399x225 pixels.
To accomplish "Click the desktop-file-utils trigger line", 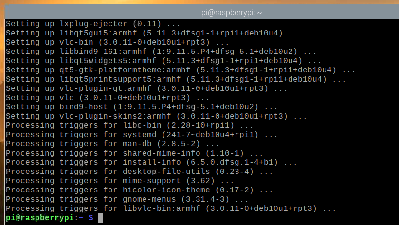I will tap(135, 172).
